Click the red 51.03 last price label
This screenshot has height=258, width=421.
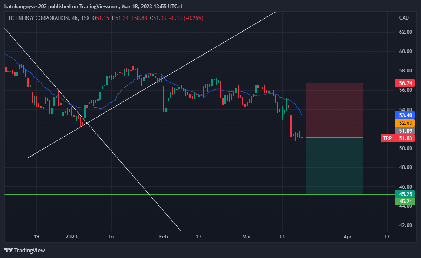click(405, 138)
